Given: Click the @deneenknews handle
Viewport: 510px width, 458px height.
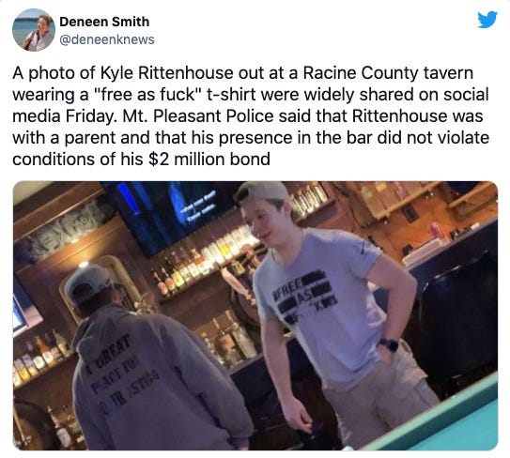Looking at the screenshot, I should tap(107, 39).
